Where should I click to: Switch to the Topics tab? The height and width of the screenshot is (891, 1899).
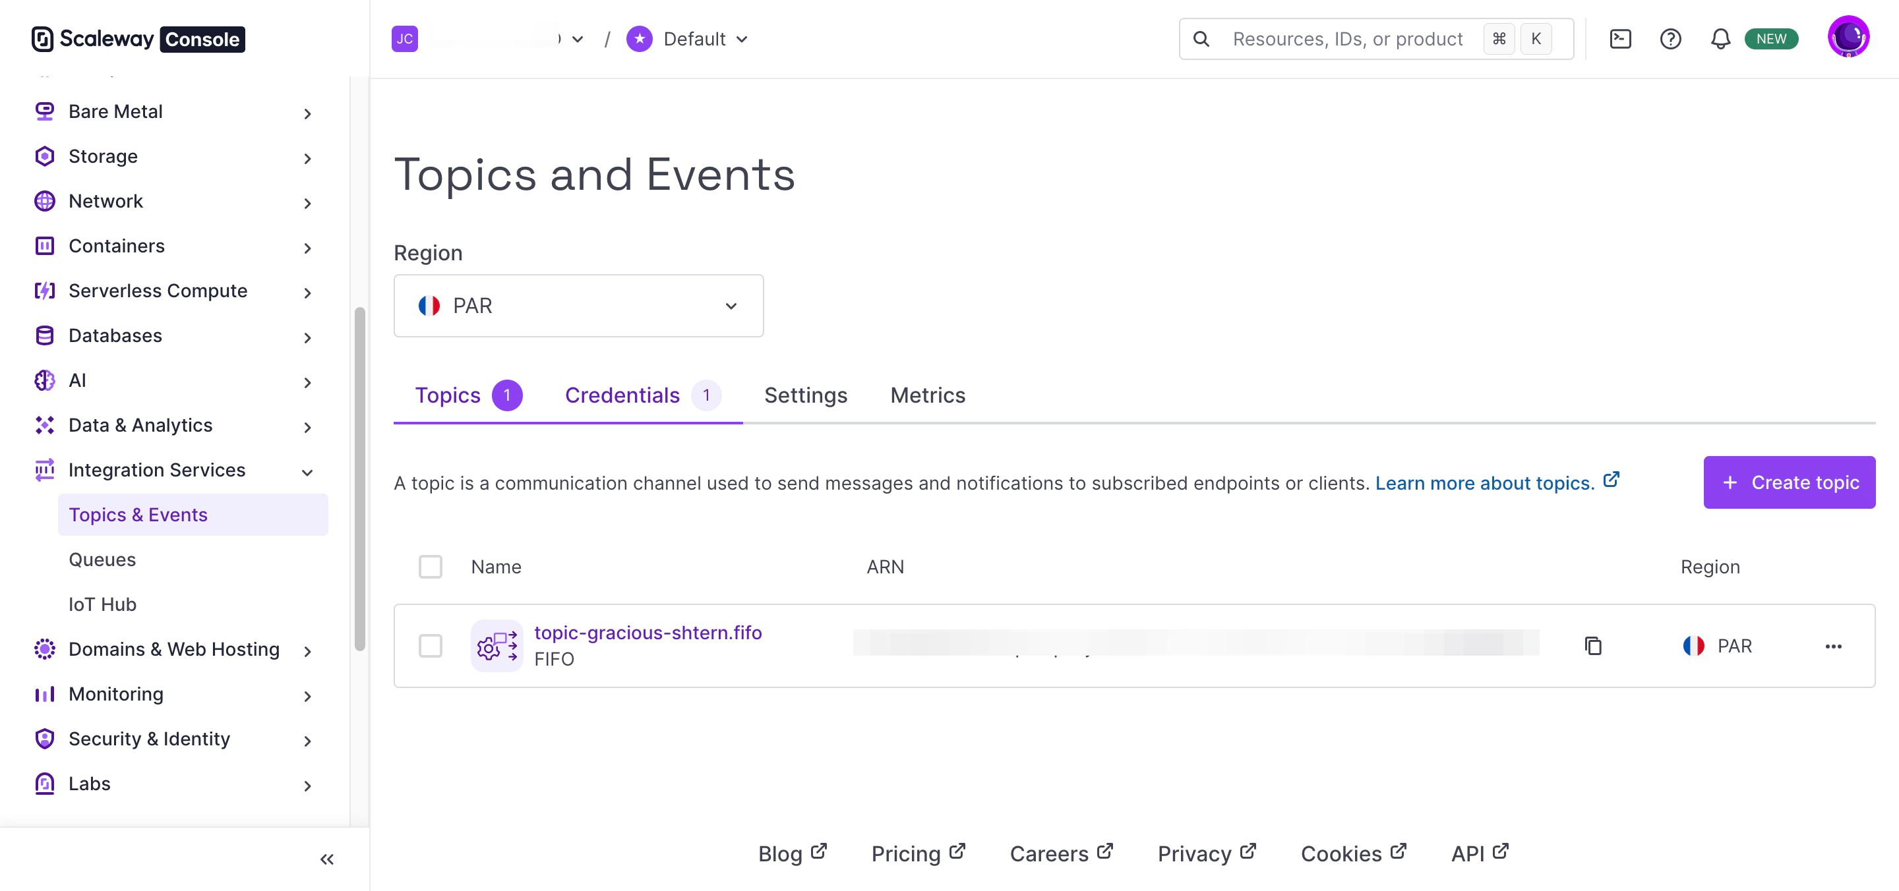pyautogui.click(x=469, y=395)
